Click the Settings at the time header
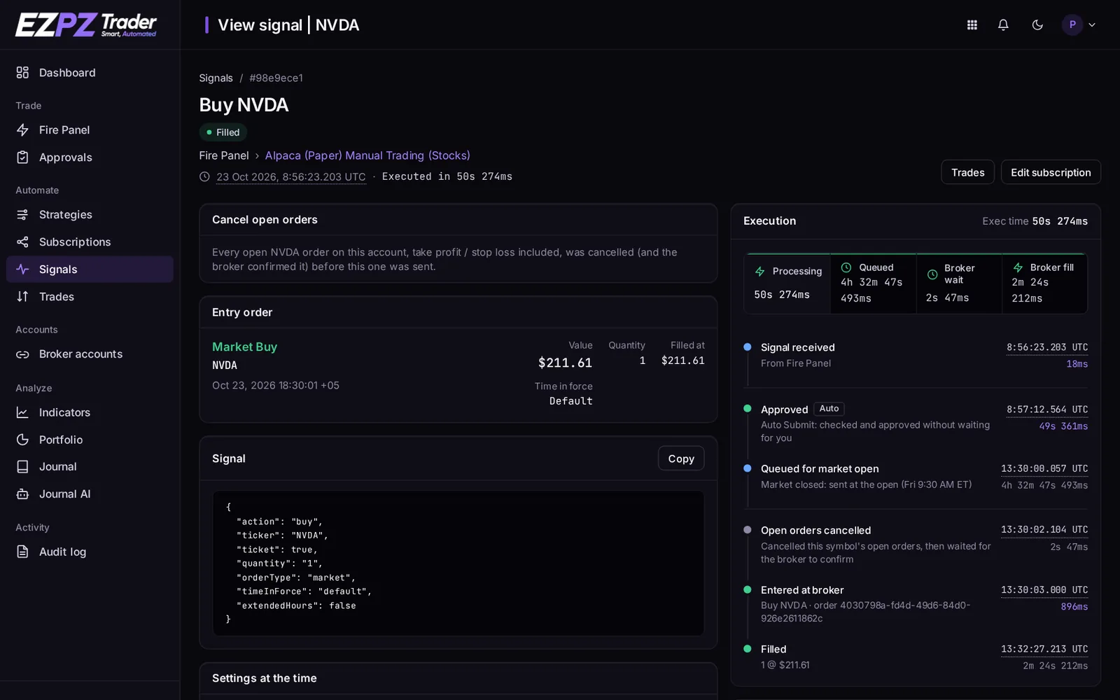This screenshot has height=700, width=1120. 265,678
